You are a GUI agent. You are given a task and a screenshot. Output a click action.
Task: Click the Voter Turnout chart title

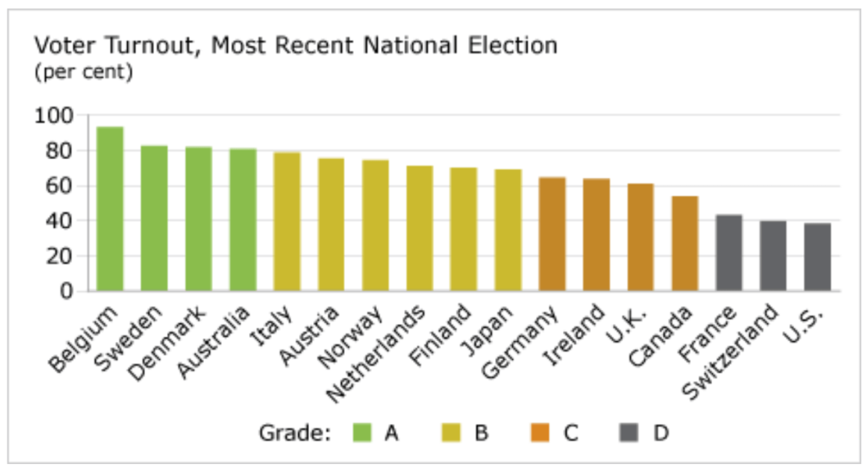click(x=295, y=46)
